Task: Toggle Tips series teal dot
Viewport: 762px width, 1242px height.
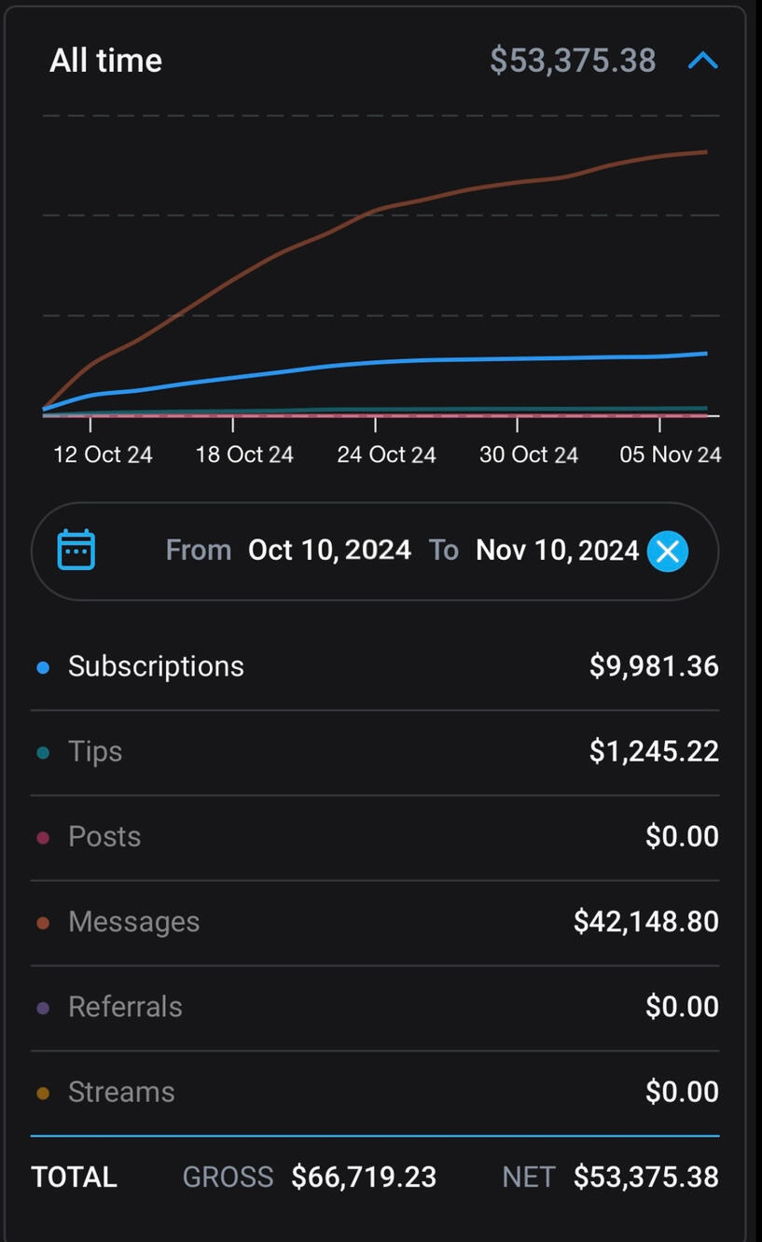Action: tap(43, 752)
